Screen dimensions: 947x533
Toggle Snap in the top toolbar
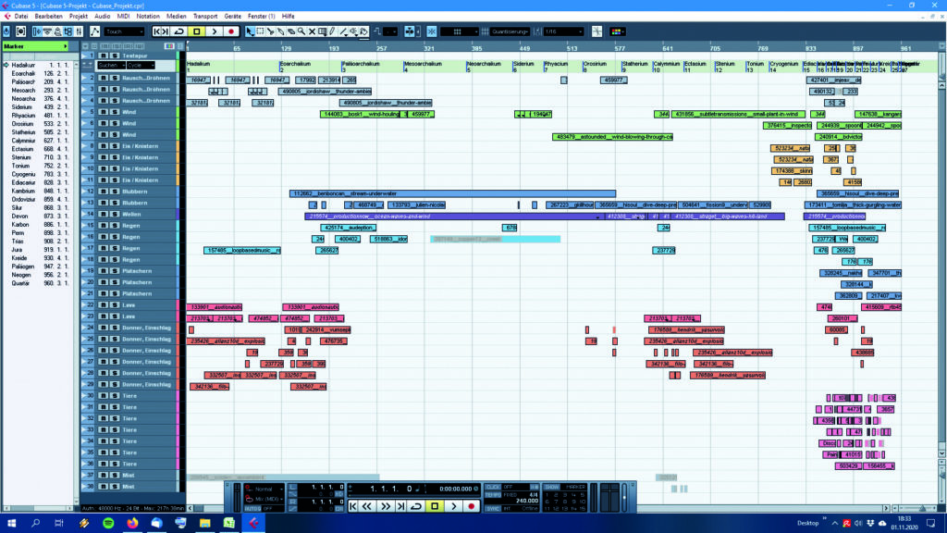[x=432, y=31]
